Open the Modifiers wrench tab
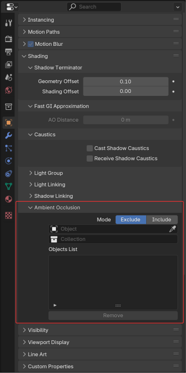Screen dimensions: 186x373 8,136
